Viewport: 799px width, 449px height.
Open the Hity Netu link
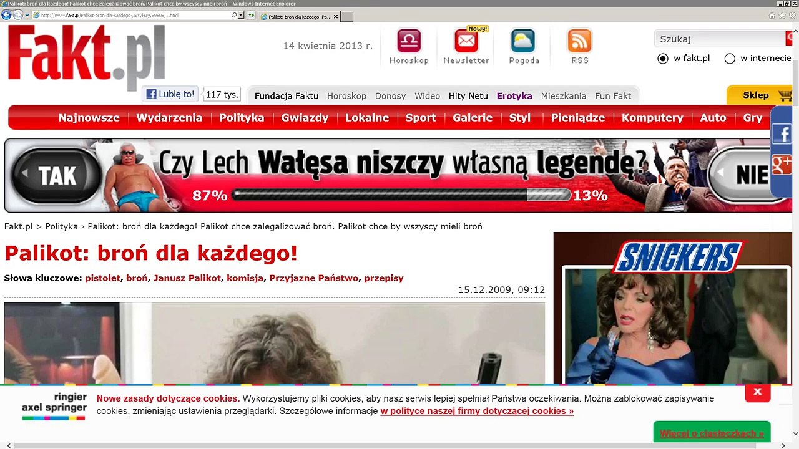pyautogui.click(x=468, y=96)
